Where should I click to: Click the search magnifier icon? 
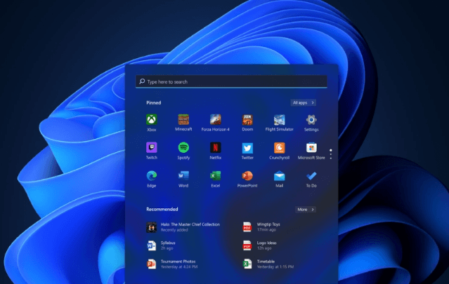pyautogui.click(x=142, y=81)
